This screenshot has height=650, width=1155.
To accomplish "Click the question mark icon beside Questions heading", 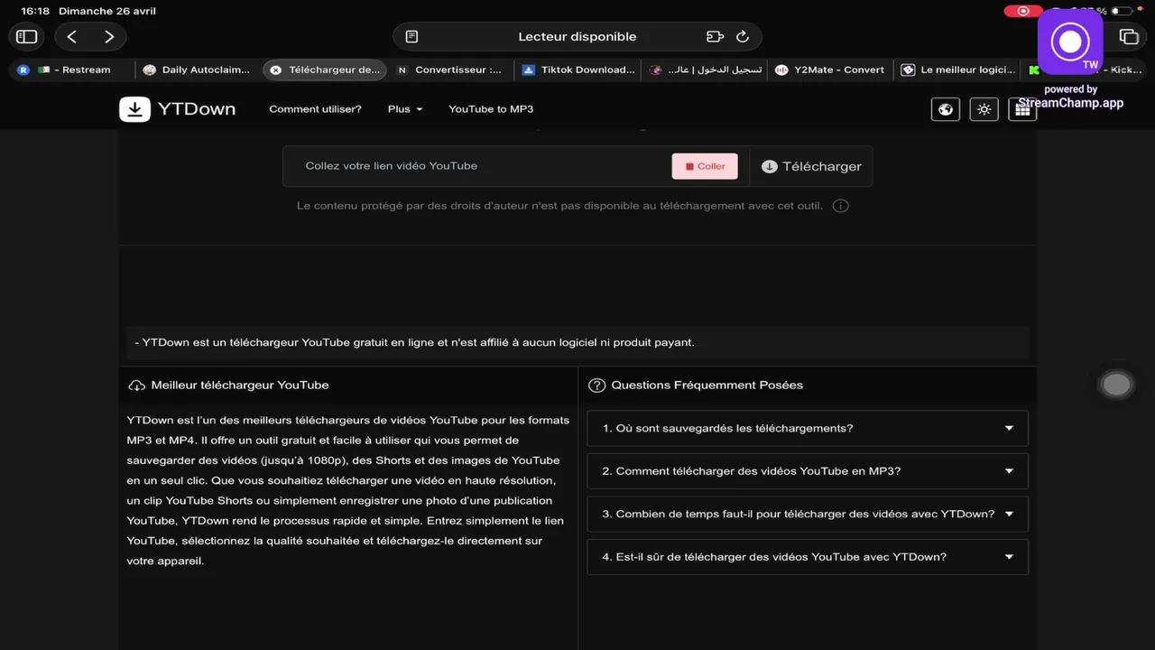I will 596,385.
